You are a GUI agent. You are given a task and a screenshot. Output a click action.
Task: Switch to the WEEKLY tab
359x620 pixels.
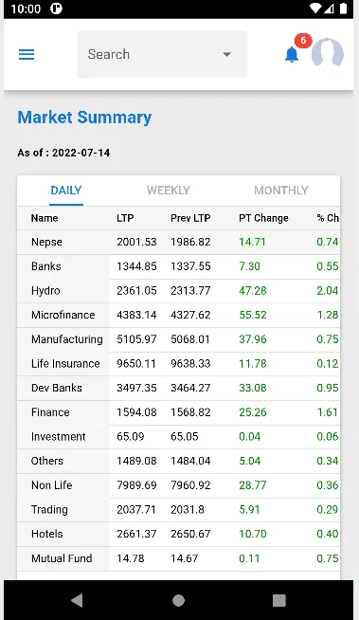click(169, 191)
